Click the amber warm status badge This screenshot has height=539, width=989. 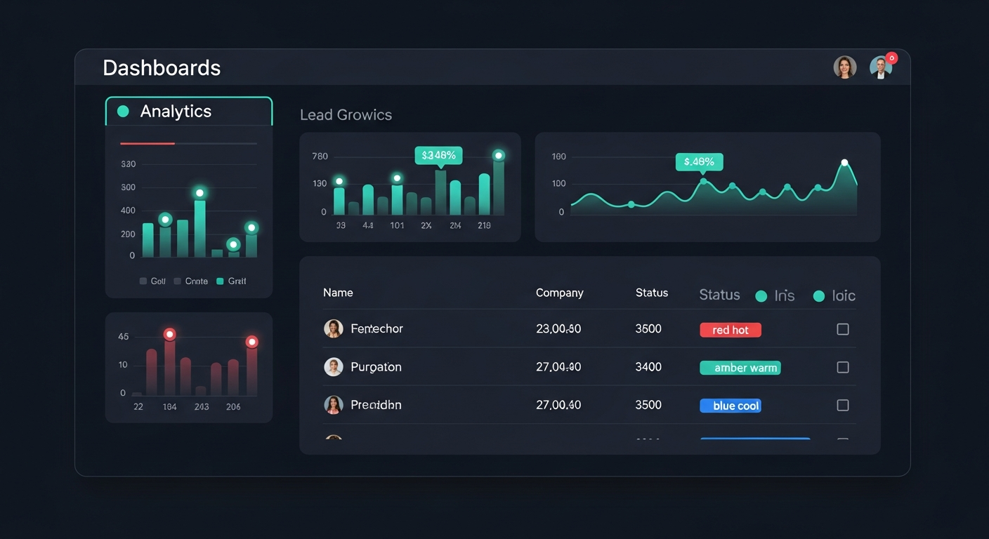click(x=740, y=368)
